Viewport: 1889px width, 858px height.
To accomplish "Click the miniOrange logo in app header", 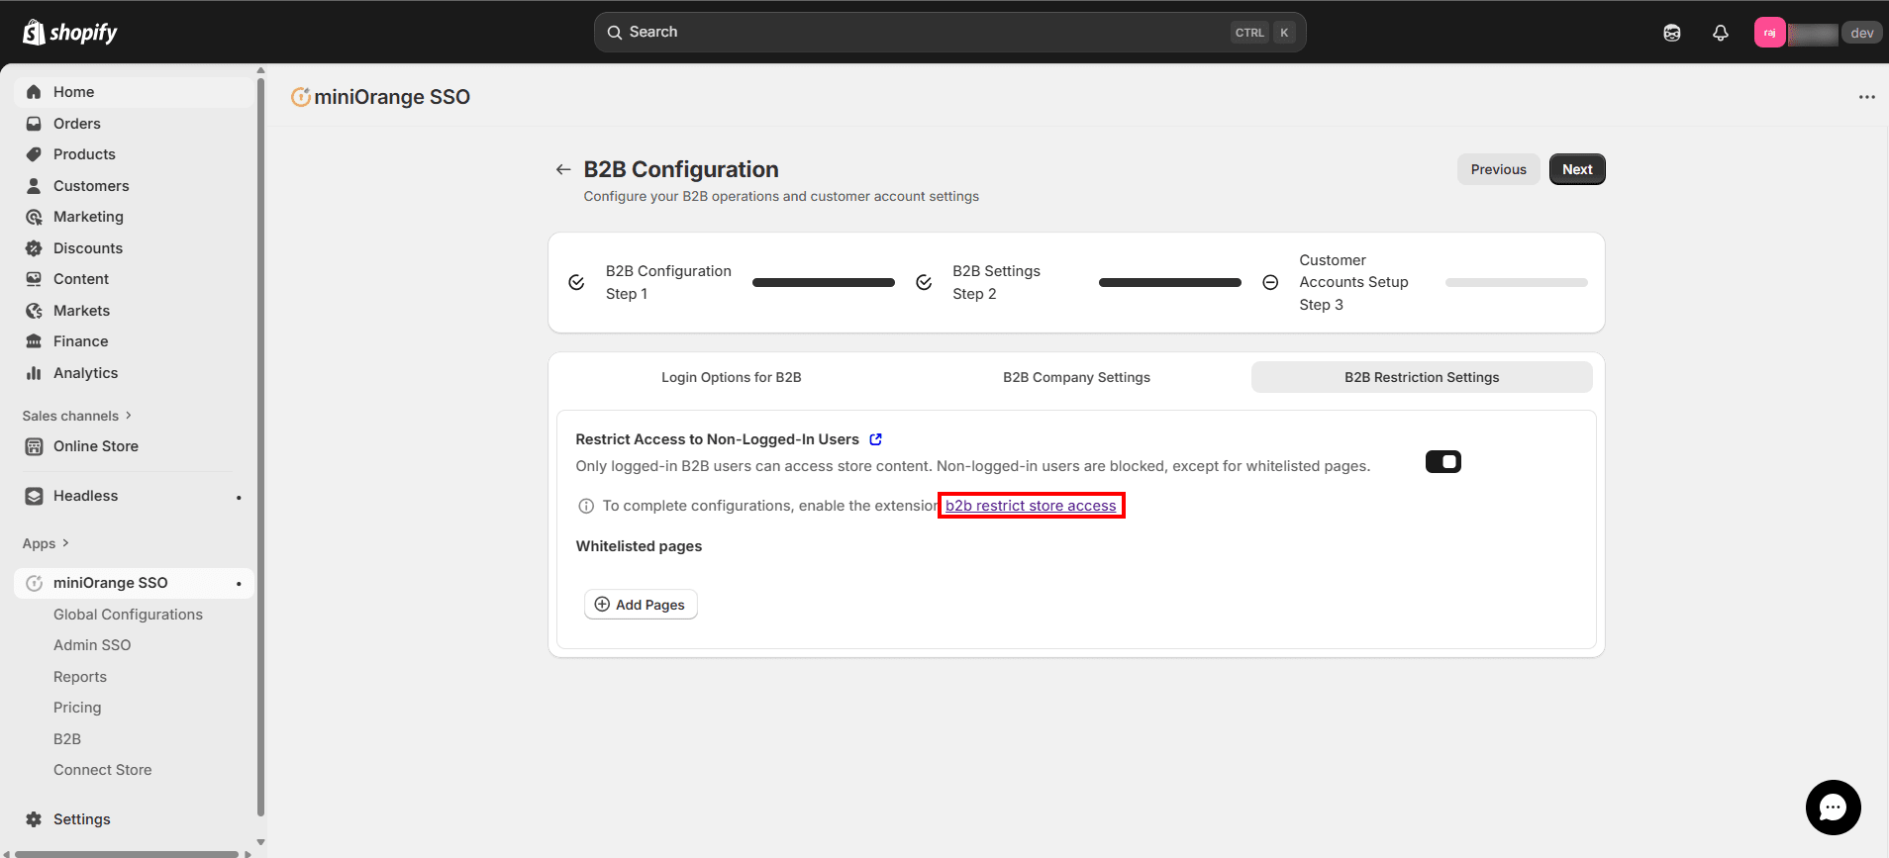I will tap(301, 97).
